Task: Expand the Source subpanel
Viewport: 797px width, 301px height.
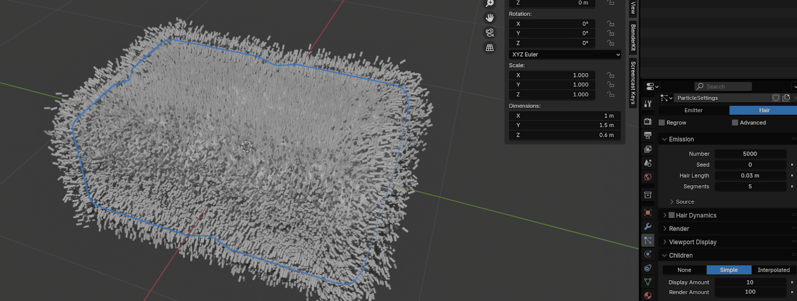Action: click(684, 202)
